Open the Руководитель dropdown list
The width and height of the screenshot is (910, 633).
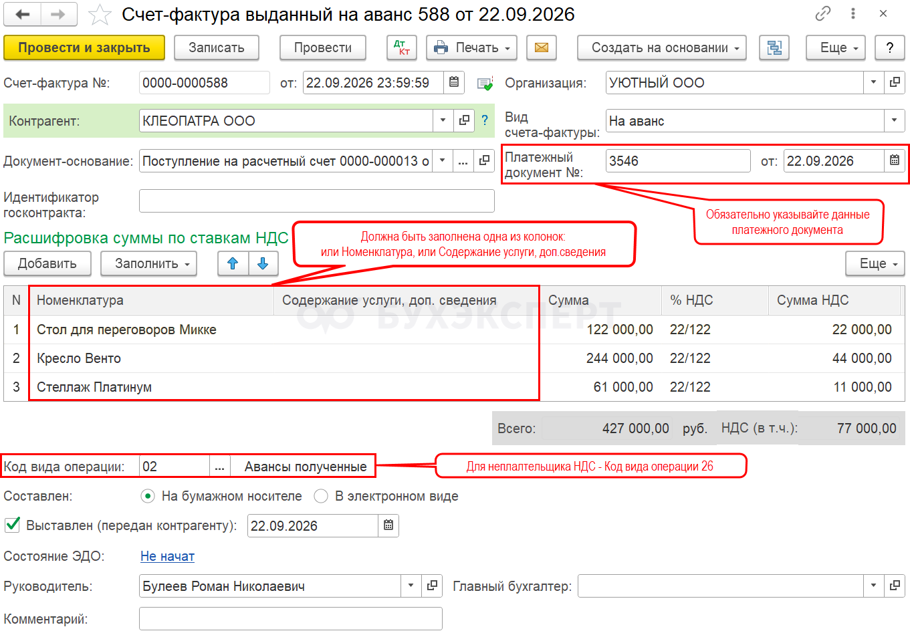point(411,586)
